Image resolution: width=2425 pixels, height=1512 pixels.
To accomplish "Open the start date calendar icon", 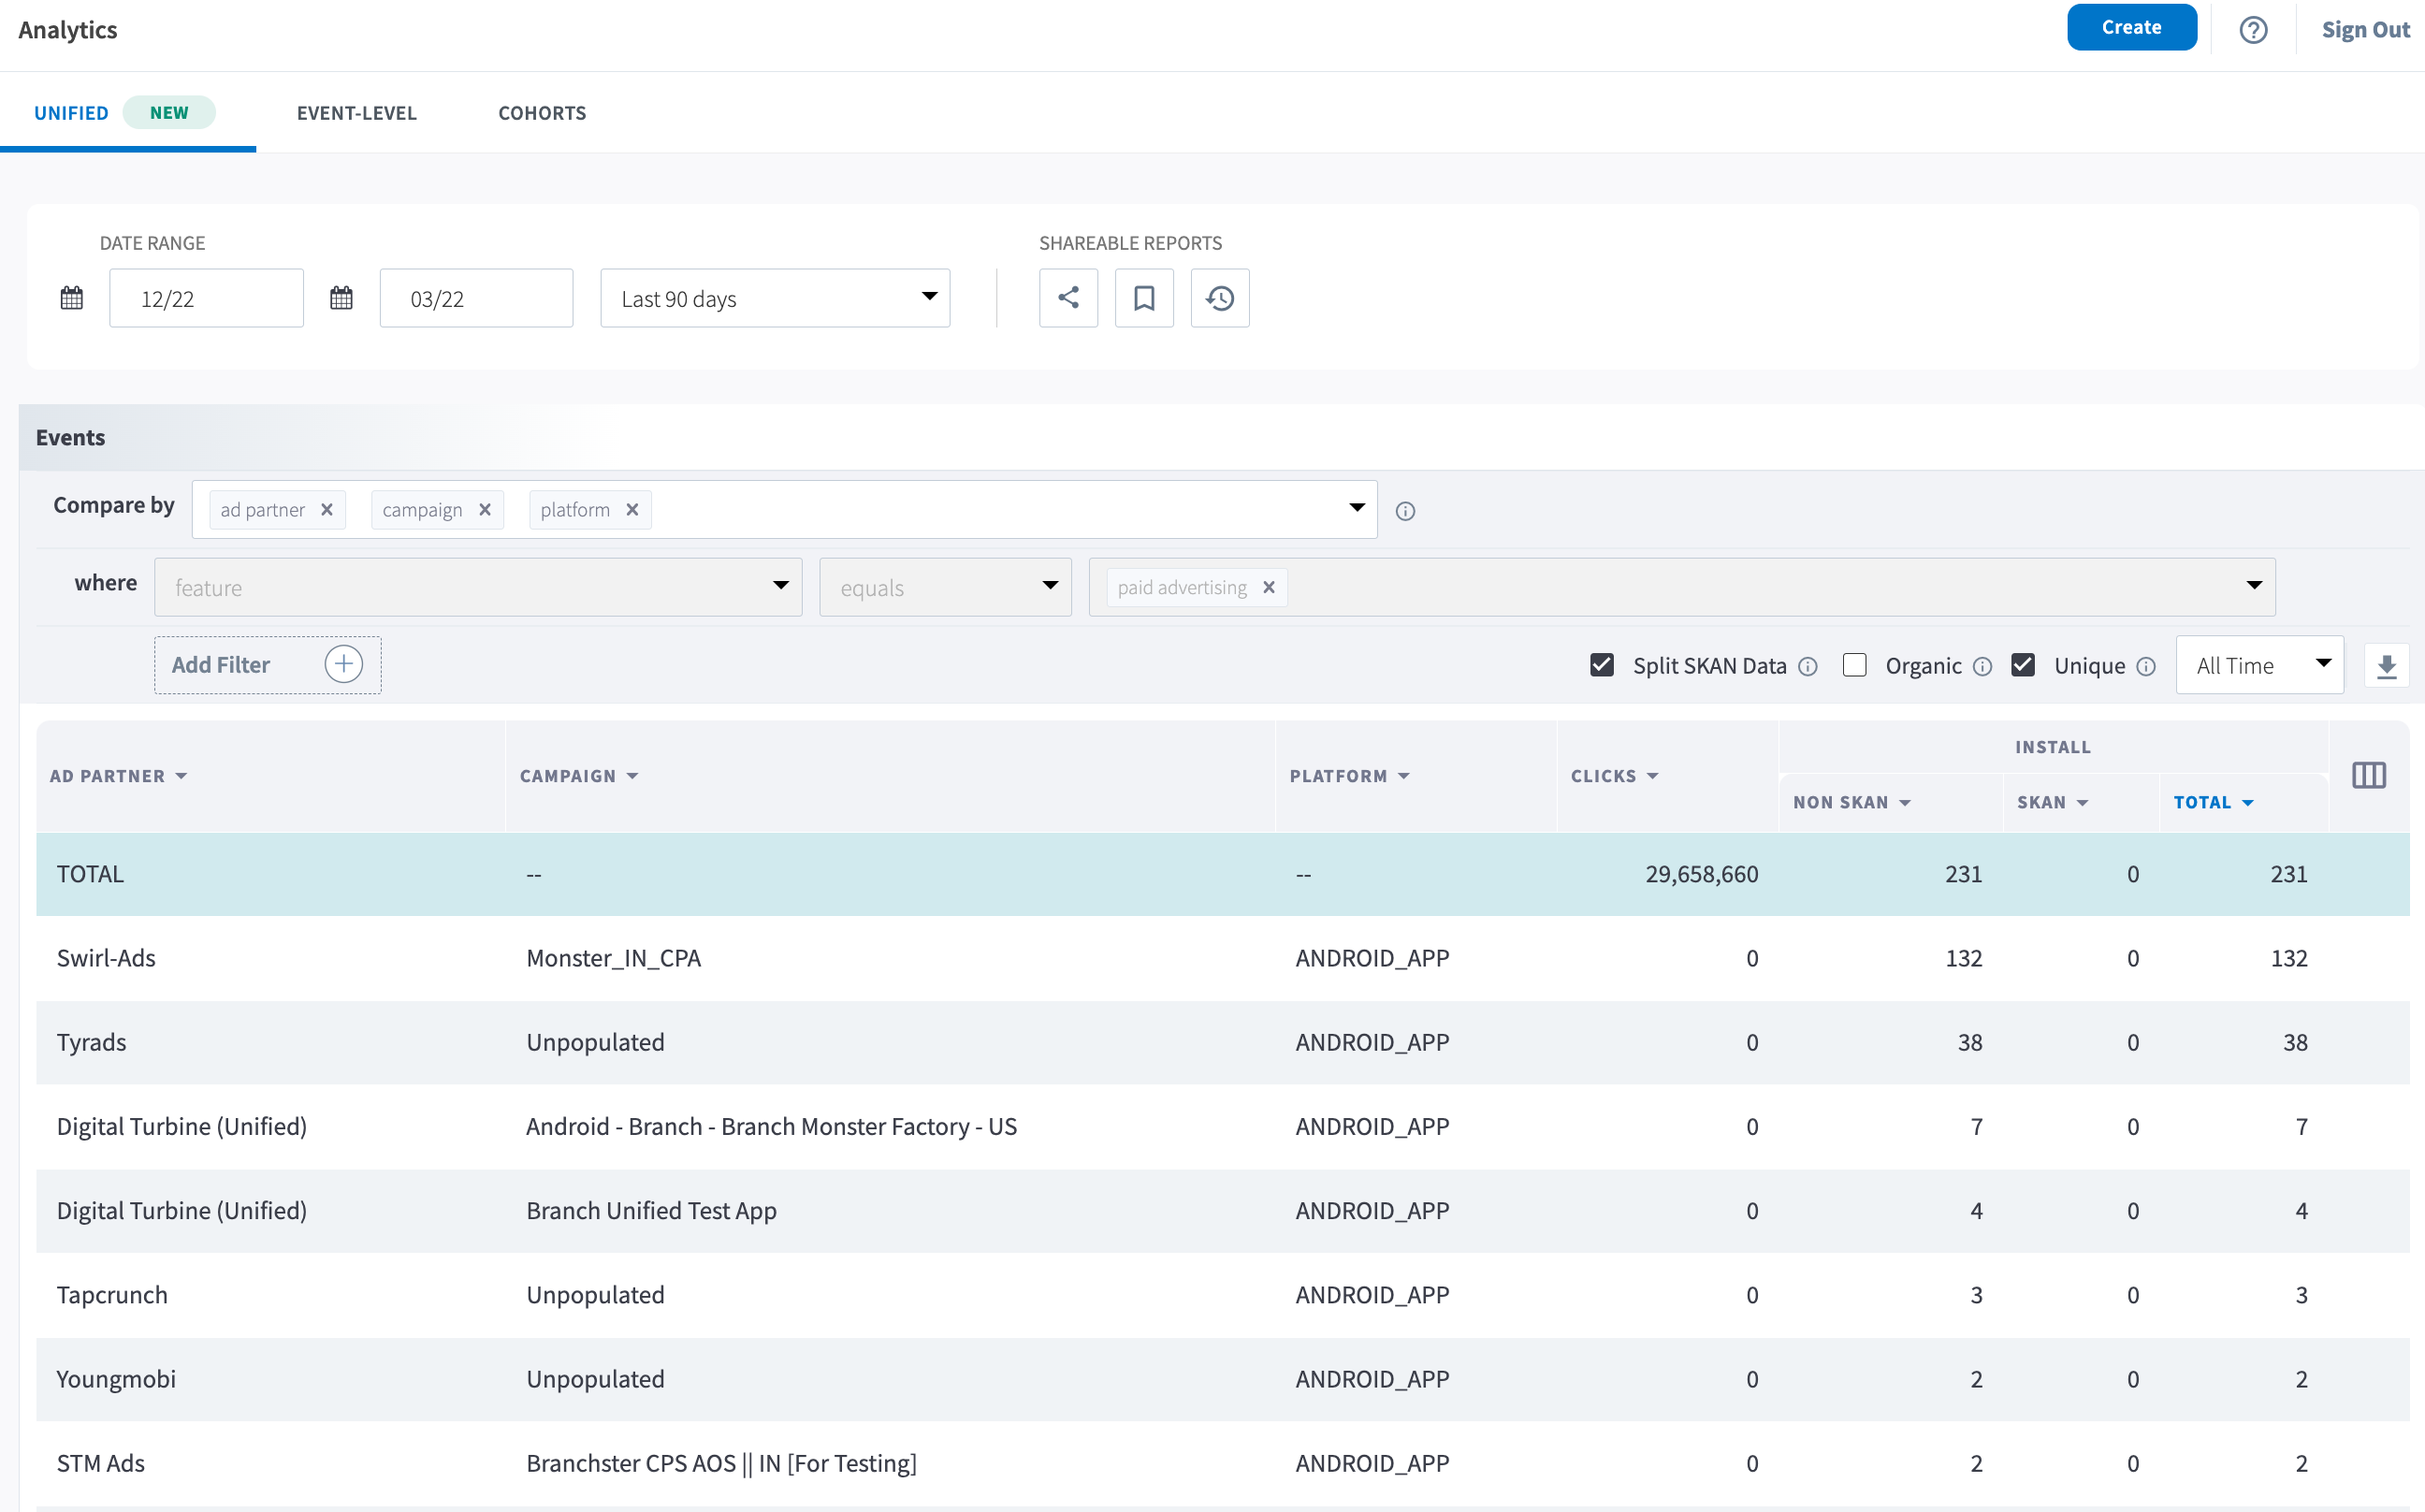I will (72, 298).
